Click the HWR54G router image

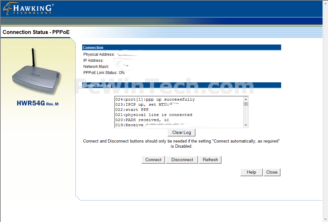[36, 72]
